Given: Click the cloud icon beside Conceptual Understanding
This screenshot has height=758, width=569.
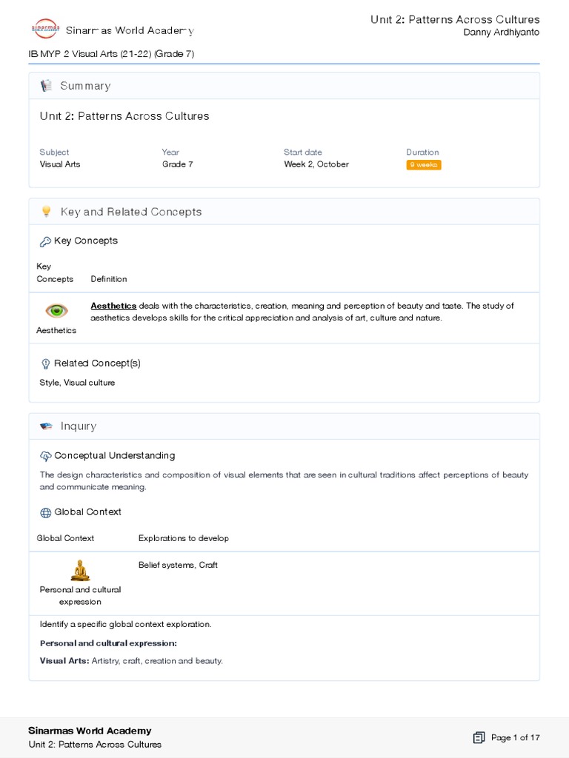Looking at the screenshot, I should [45, 456].
